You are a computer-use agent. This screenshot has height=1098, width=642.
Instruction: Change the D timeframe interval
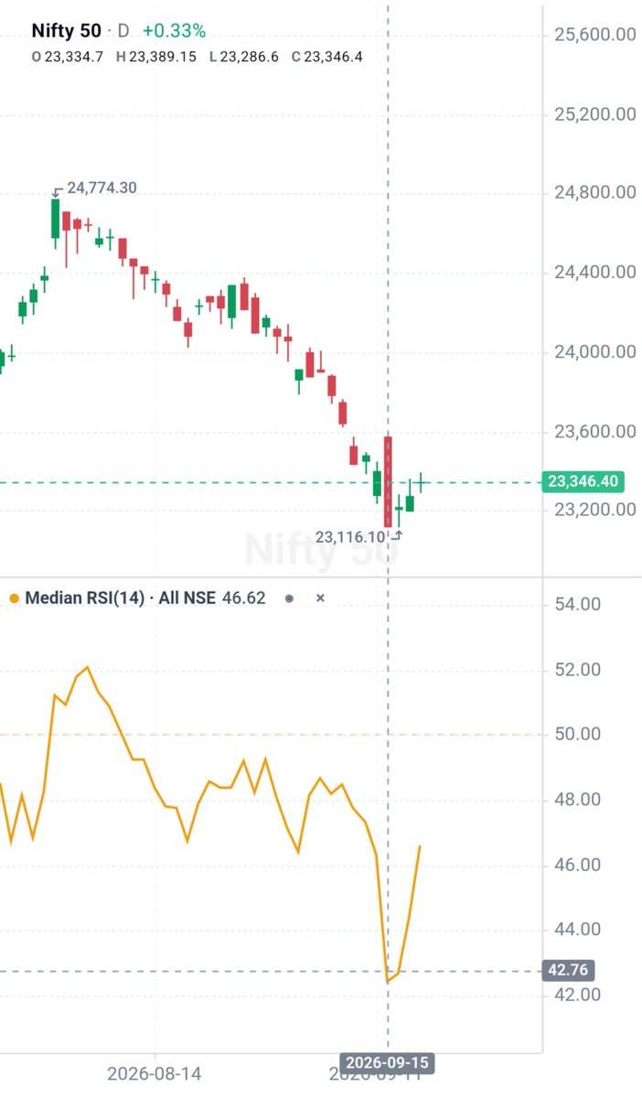(123, 30)
